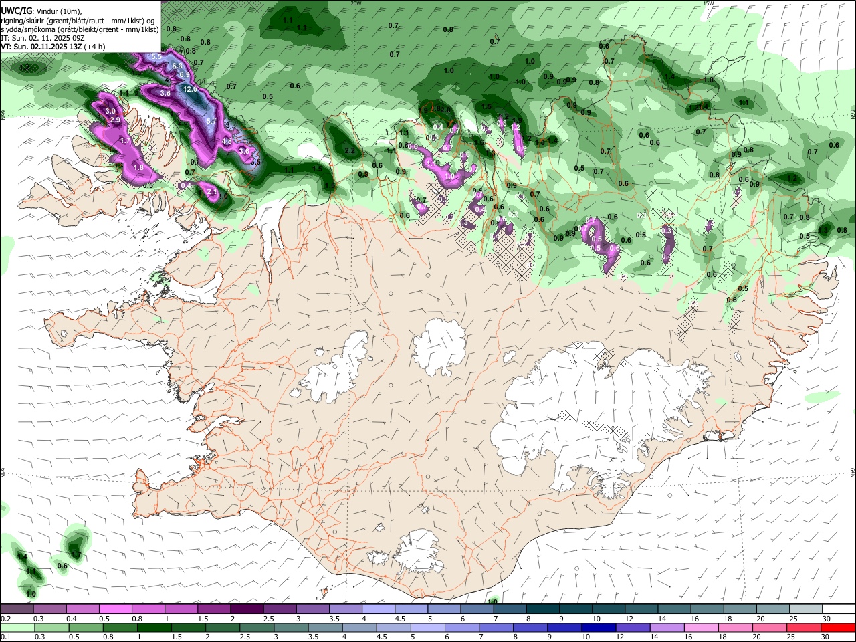Select the violet 12 swatch in the blue-red legend row
This screenshot has width=856, height=642.
(x=633, y=628)
